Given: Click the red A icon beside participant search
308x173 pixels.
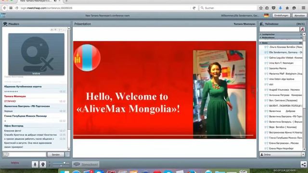Looking at the screenshot, I should [302, 29].
